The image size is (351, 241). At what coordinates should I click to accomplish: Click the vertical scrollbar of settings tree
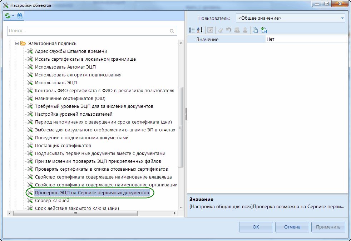pos(181,127)
